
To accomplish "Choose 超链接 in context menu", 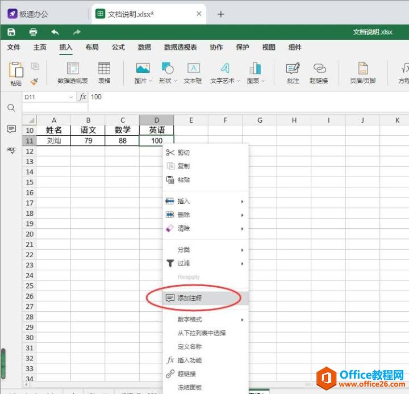I will pos(206,374).
